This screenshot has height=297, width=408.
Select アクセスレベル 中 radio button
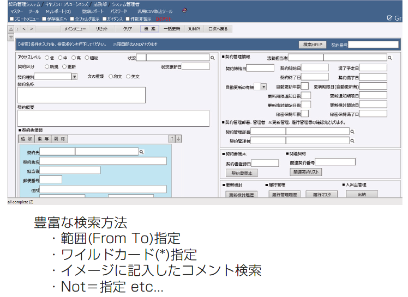click(x=61, y=58)
